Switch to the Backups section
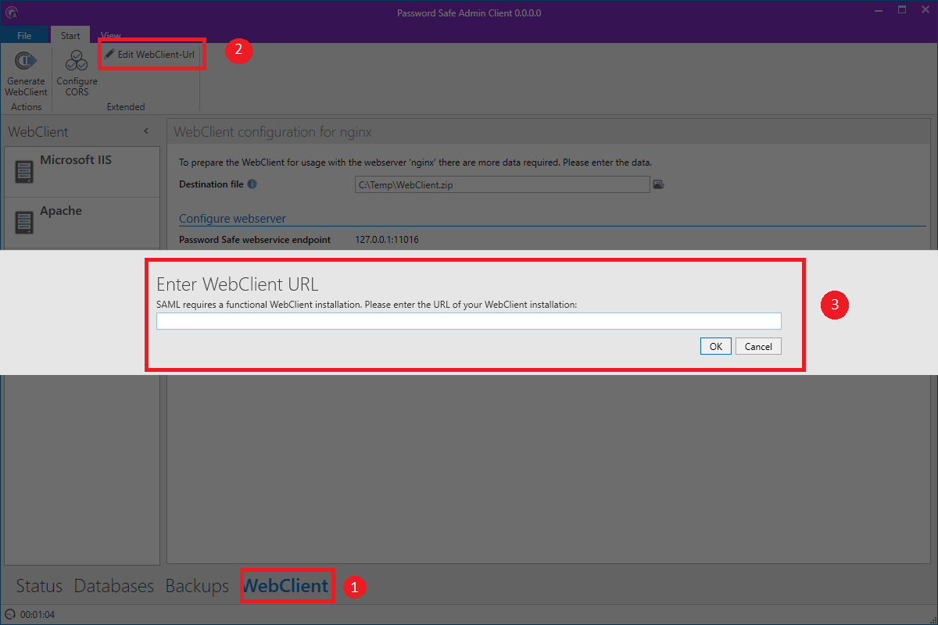The image size is (938, 625). click(x=197, y=586)
